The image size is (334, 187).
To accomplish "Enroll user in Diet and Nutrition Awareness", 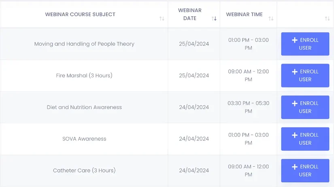I will click(x=305, y=107).
